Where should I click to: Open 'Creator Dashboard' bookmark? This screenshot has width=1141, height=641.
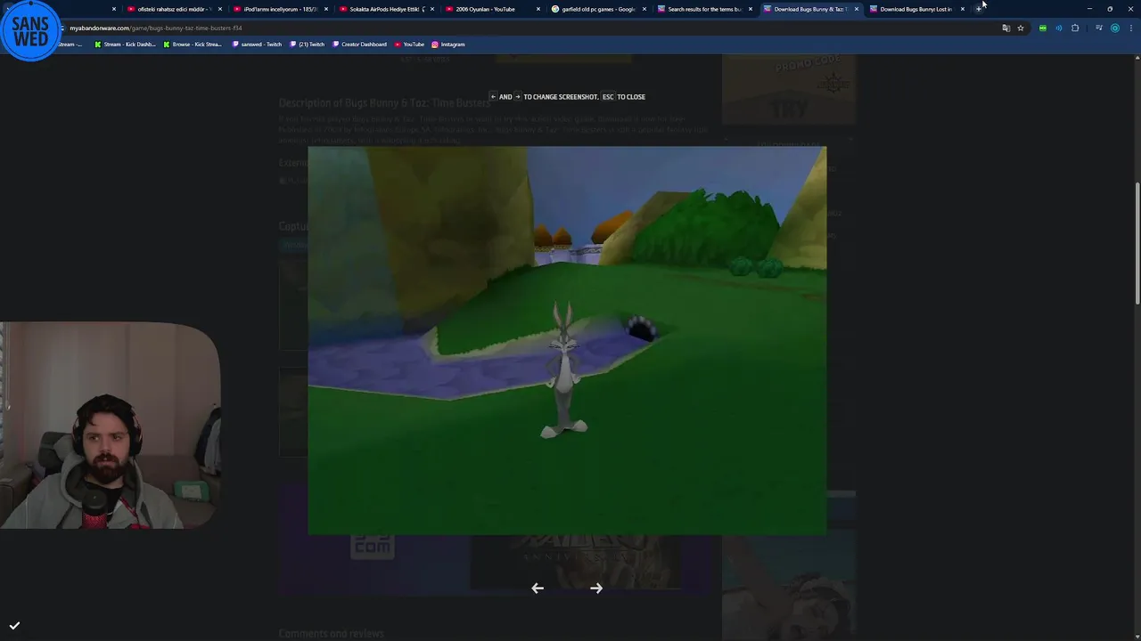pyautogui.click(x=359, y=44)
